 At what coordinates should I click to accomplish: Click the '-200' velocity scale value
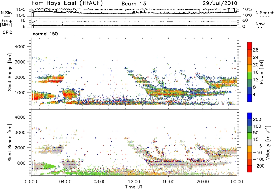pos(258,166)
